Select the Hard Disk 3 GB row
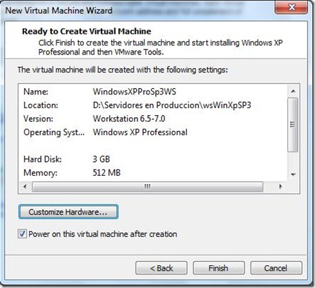The width and height of the screenshot is (315, 288). (x=153, y=159)
